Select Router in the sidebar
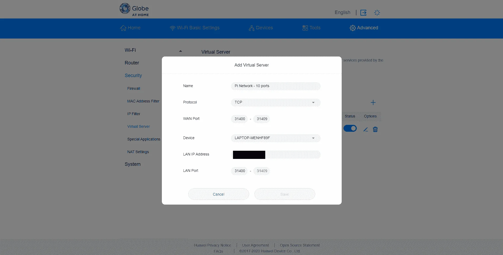This screenshot has width=503, height=255. (132, 63)
